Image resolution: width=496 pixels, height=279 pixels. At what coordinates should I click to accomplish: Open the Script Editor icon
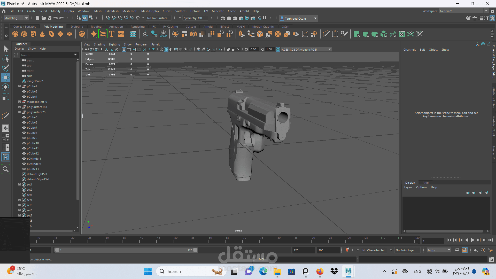tap(491, 259)
